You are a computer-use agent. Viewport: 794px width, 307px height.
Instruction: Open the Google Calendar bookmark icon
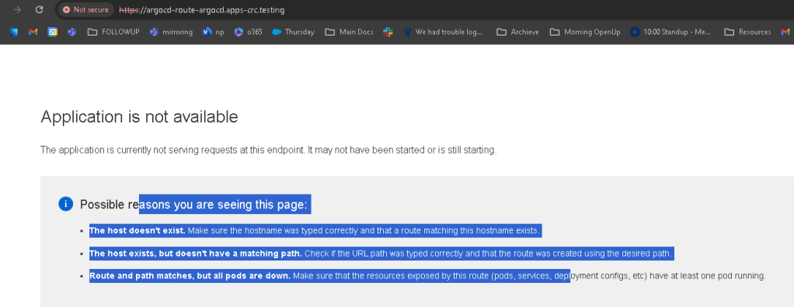point(53,32)
